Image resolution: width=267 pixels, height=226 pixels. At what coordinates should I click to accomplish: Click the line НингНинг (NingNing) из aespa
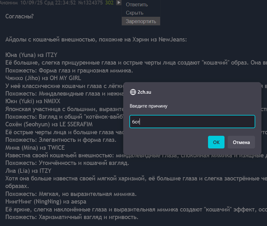click(x=46, y=202)
